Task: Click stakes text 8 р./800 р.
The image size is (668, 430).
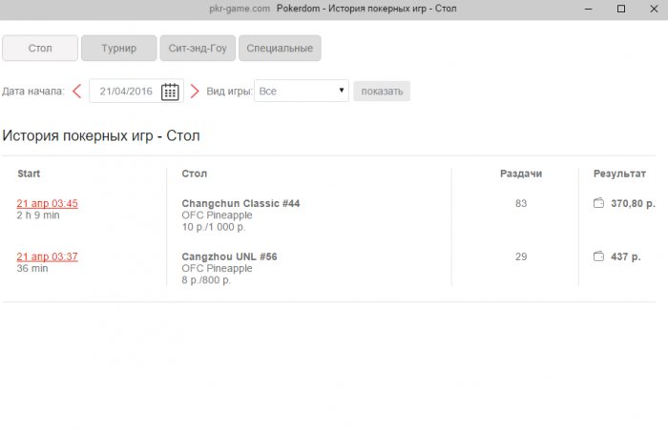Action: [x=206, y=280]
